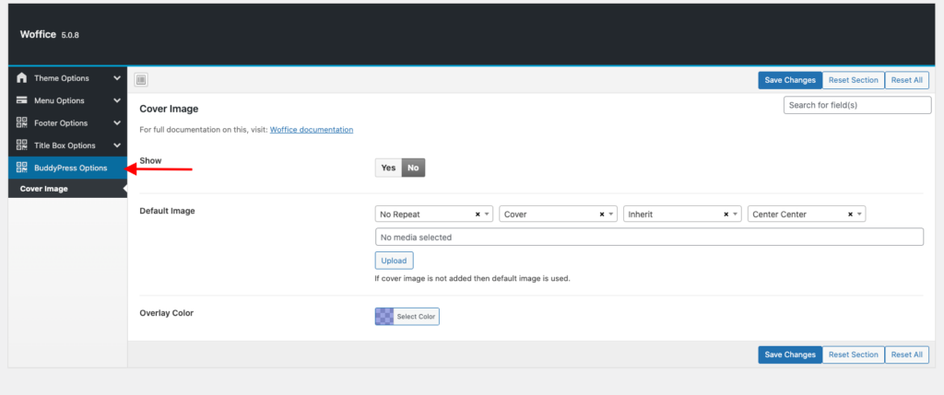Focus the Search for field(s) box
Image resolution: width=944 pixels, height=395 pixels.
point(856,105)
